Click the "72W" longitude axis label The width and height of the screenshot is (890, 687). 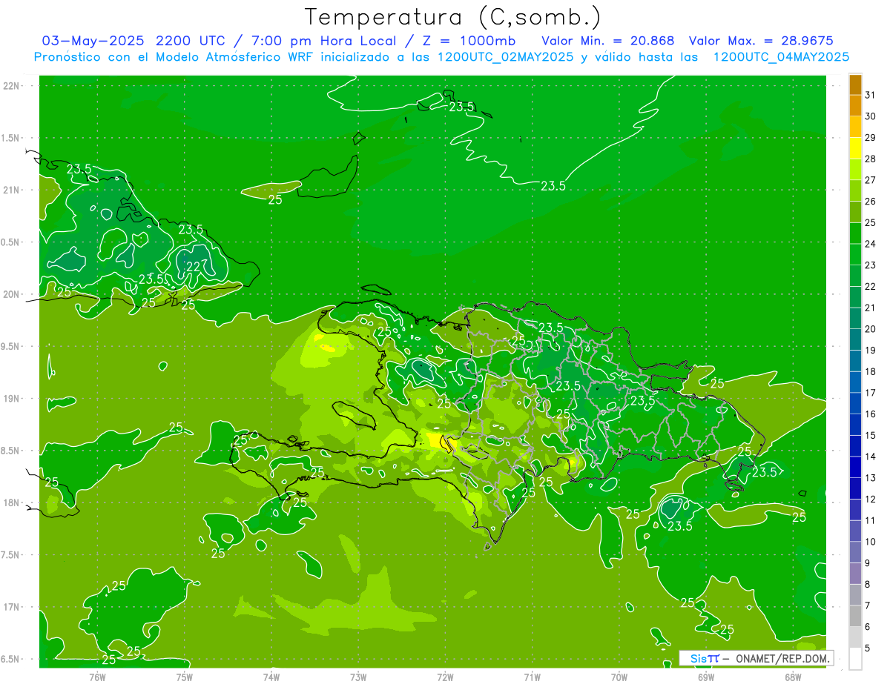pyautogui.click(x=445, y=676)
